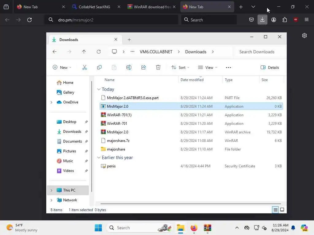Screen dimensions: 314x235
Task: Click the Delete trash icon in Explorer toolbar
Action: [x=158, y=68]
